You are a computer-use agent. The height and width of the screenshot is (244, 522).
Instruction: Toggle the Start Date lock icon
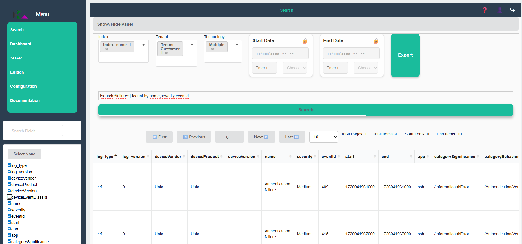(x=305, y=41)
